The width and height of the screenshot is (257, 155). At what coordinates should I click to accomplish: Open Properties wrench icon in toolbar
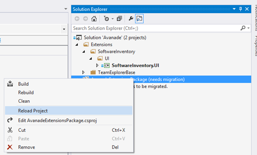(131, 18)
